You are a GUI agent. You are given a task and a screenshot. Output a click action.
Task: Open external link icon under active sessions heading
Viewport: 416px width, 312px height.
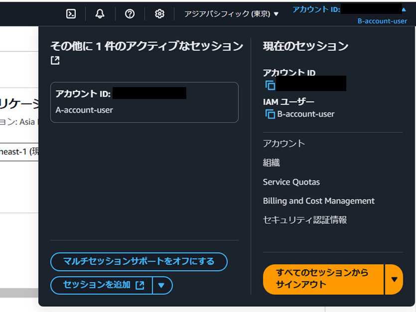[55, 60]
